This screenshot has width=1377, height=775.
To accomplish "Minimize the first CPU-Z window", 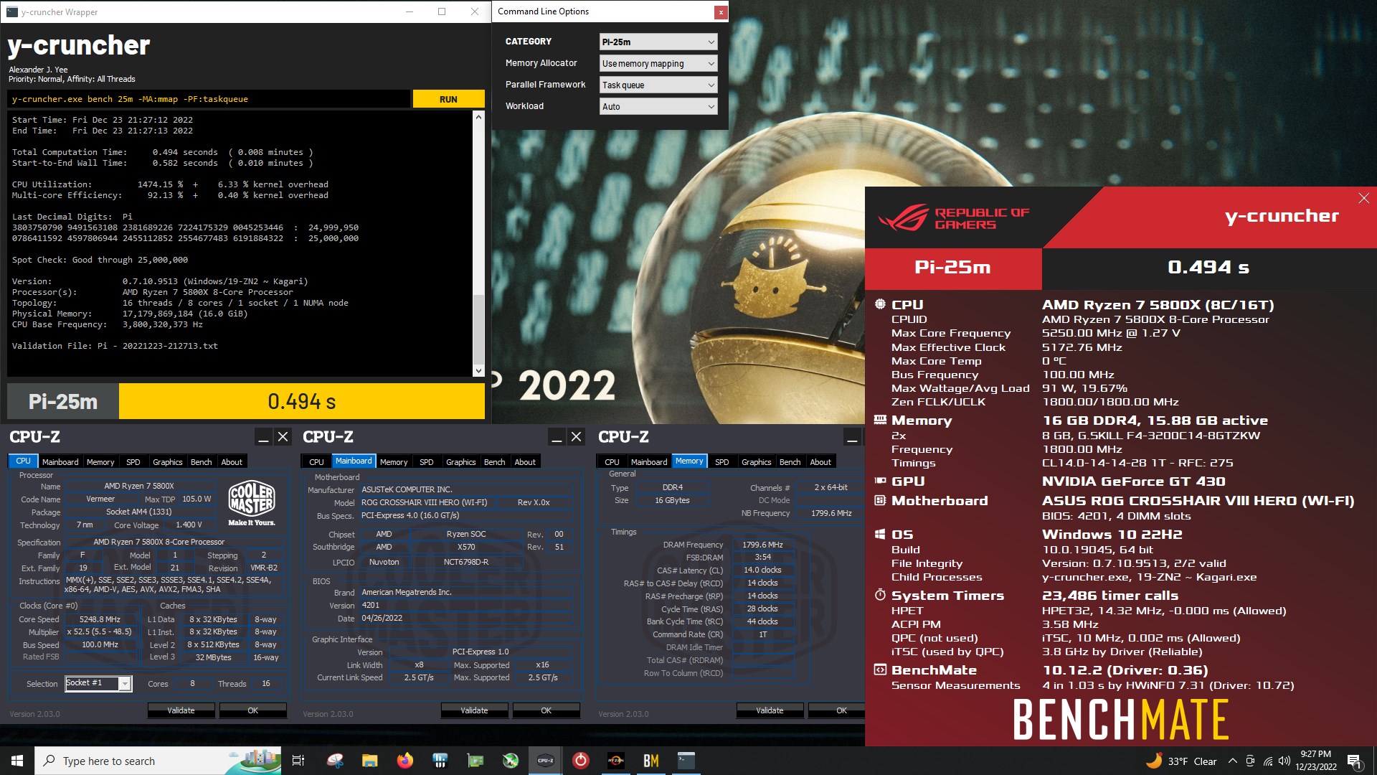I will pos(263,437).
